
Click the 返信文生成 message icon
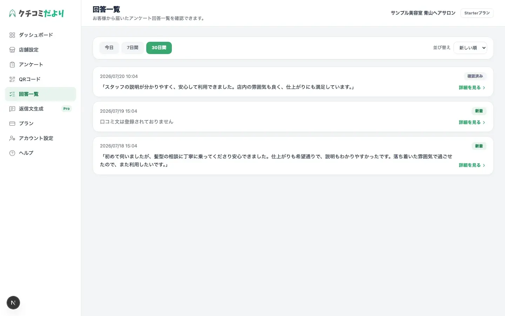pyautogui.click(x=12, y=109)
